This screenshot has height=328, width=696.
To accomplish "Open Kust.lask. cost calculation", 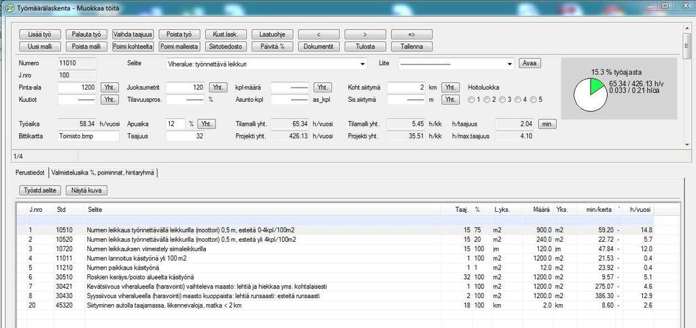I will coord(226,35).
